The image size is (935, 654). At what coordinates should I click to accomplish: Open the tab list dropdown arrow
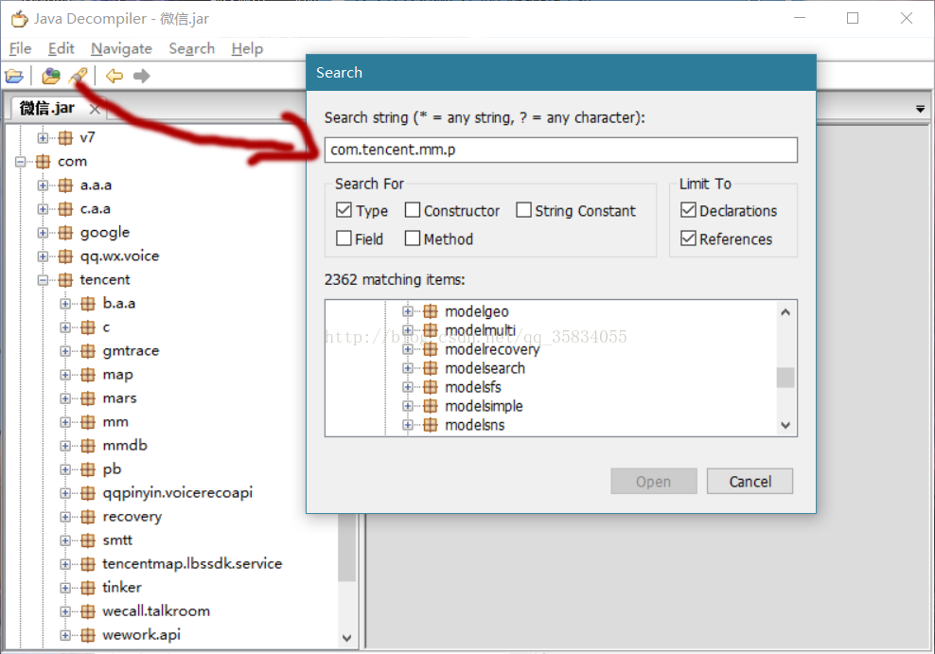[920, 109]
